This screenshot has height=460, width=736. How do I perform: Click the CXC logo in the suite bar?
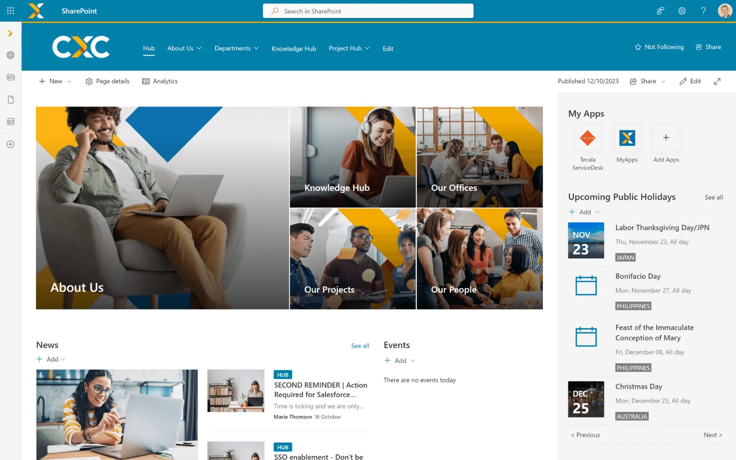click(x=36, y=11)
